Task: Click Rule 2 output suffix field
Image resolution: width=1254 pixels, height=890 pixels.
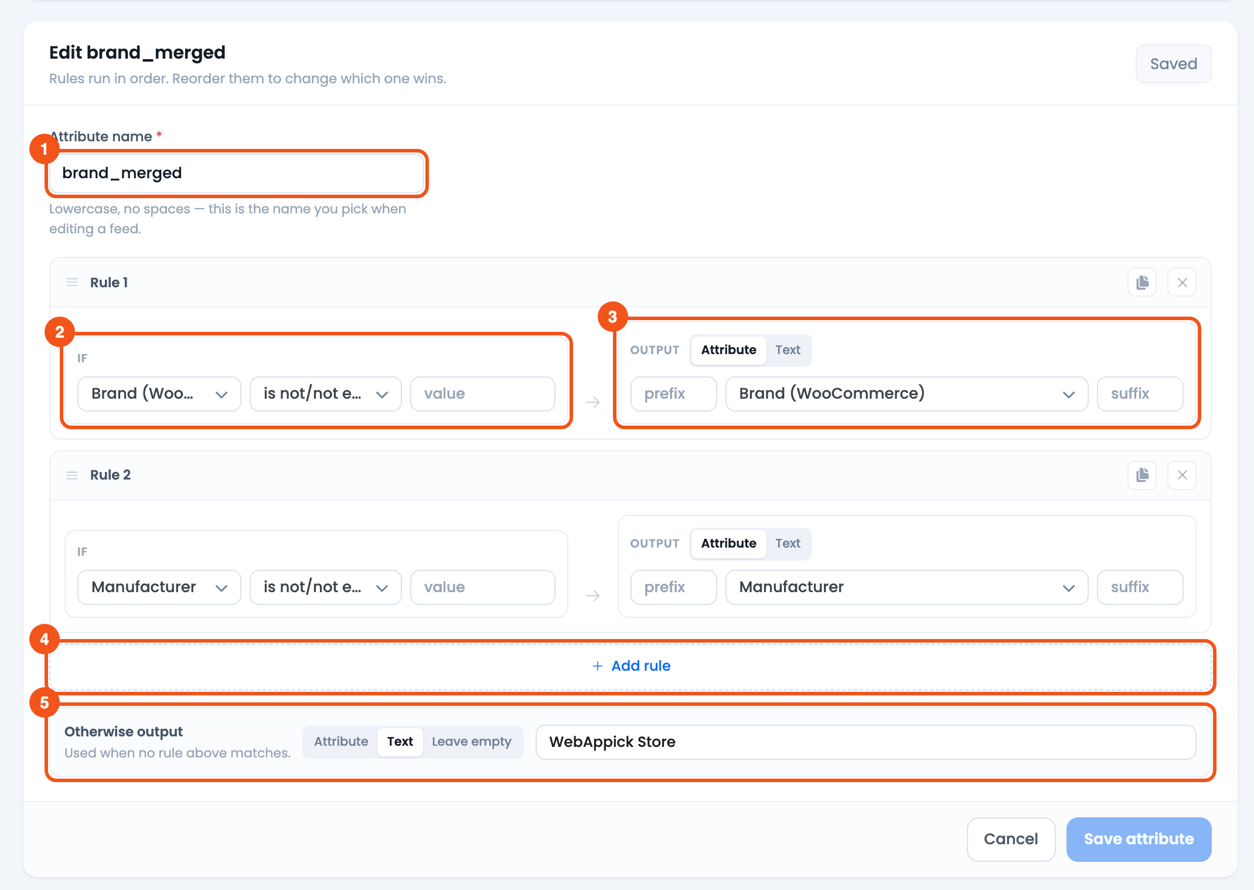Action: coord(1140,587)
